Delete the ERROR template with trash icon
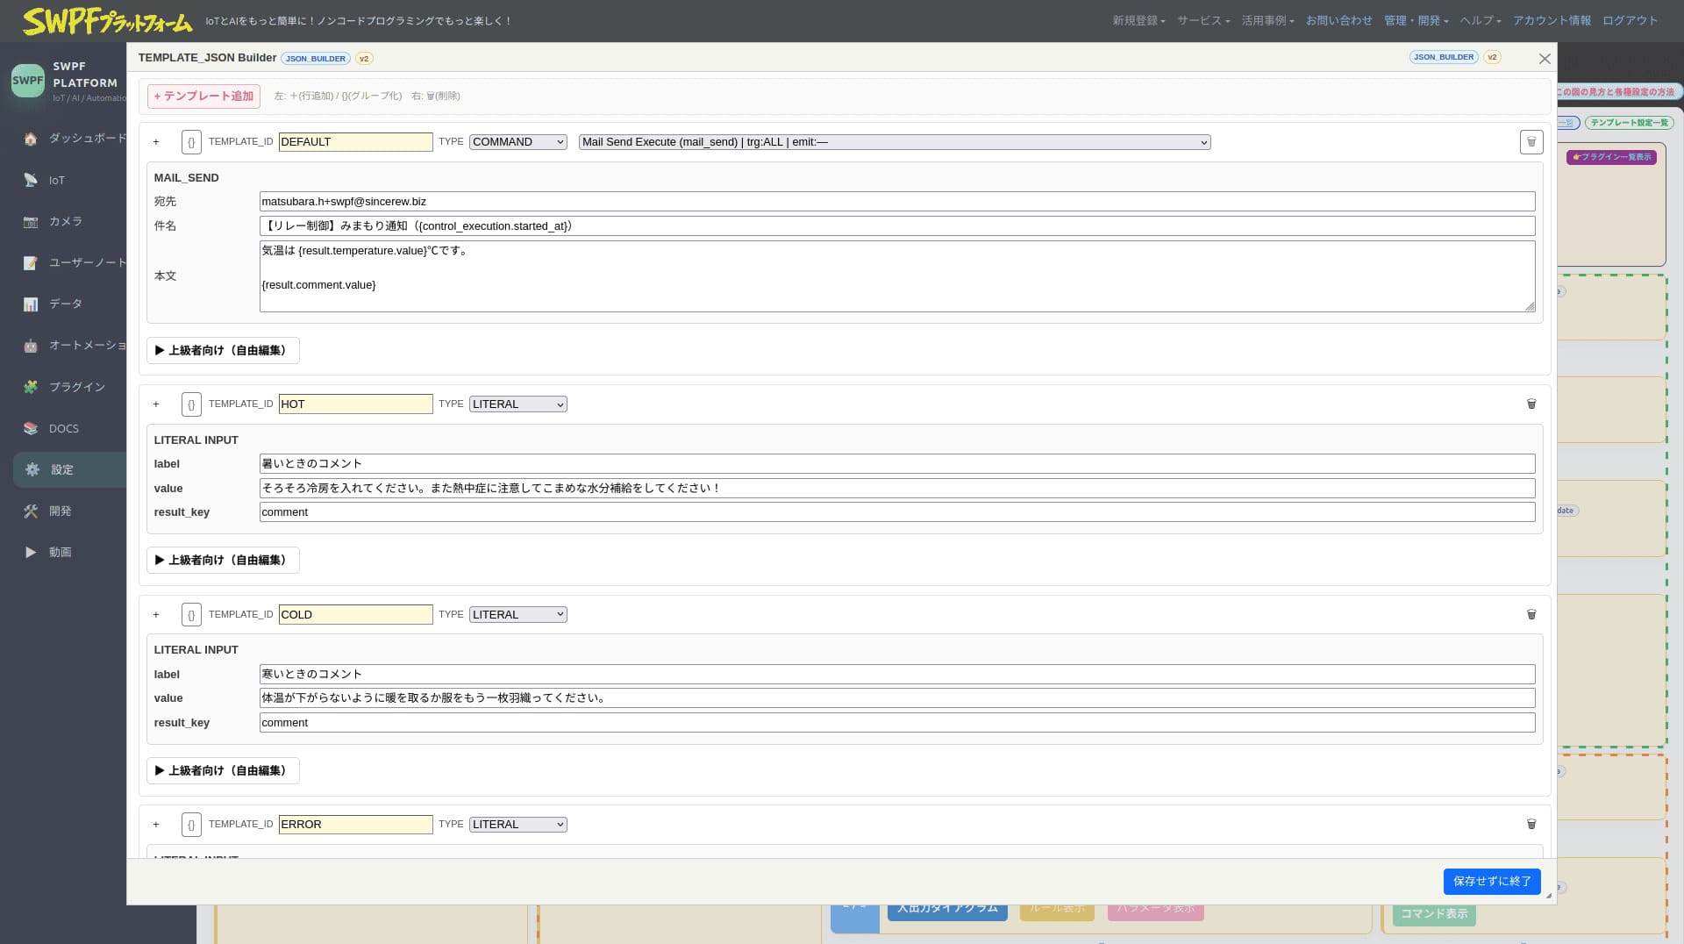Image resolution: width=1684 pixels, height=944 pixels. coord(1531,824)
